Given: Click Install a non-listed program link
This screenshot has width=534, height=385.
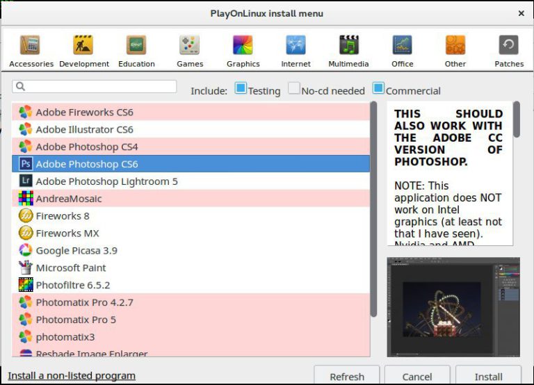Looking at the screenshot, I should [x=72, y=375].
